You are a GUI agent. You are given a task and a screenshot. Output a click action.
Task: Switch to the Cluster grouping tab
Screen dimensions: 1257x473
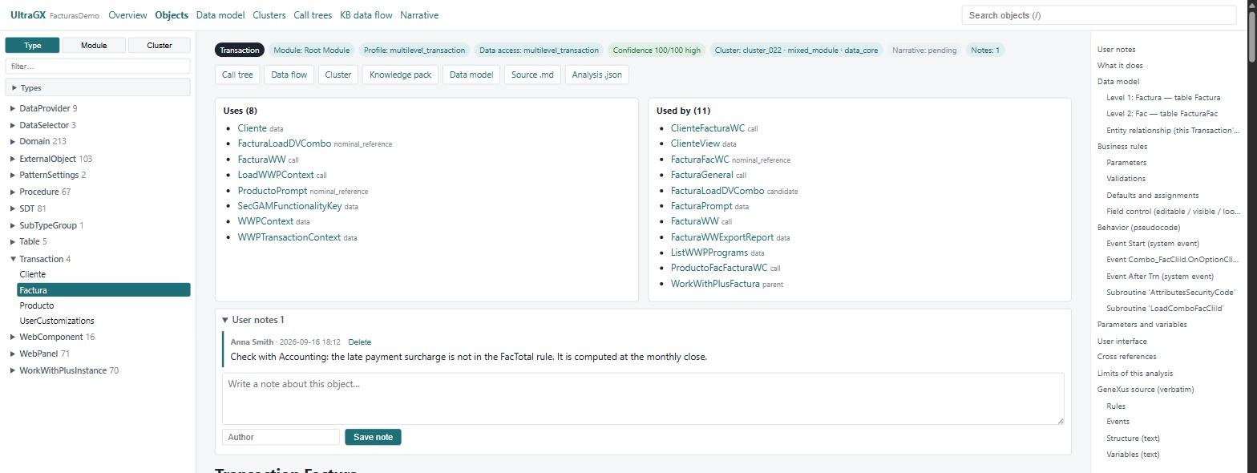pyautogui.click(x=159, y=45)
